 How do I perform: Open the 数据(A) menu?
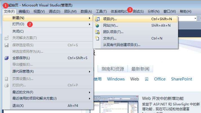pyautogui.click(x=86, y=11)
